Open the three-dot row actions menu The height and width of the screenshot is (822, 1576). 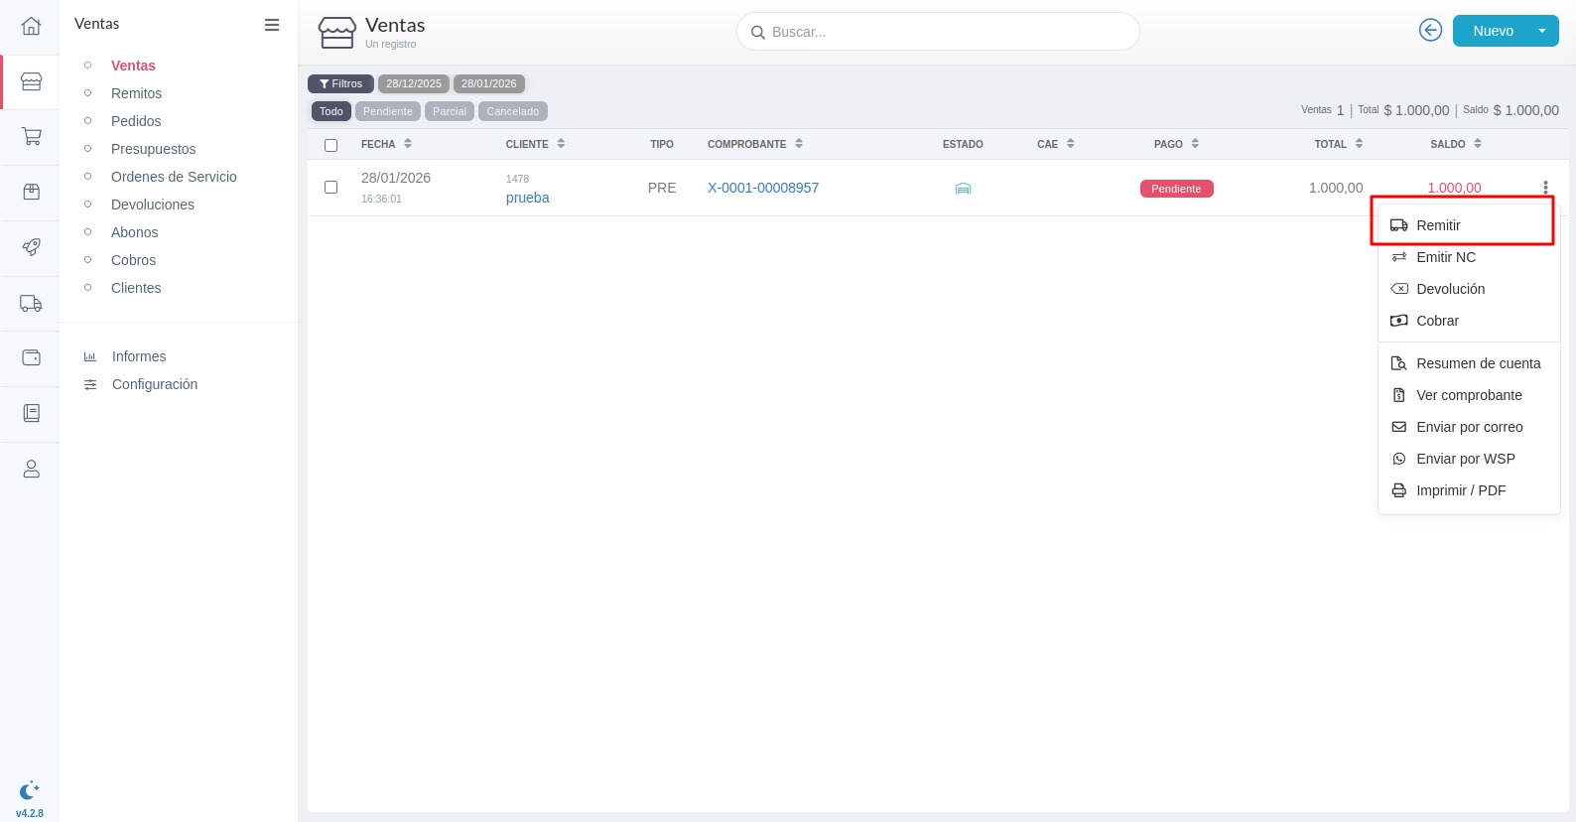point(1544,188)
